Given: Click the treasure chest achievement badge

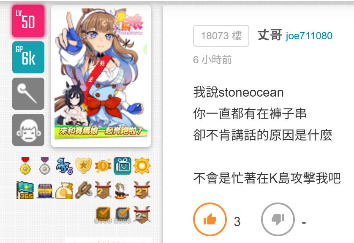Looking at the screenshot, I should (x=45, y=191).
